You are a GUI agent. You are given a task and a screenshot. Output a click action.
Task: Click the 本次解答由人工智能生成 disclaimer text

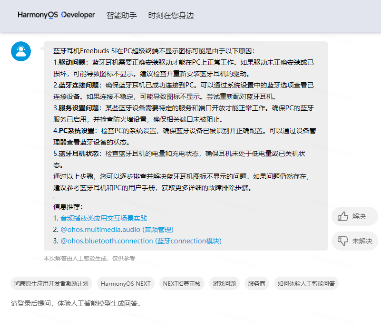click(x=89, y=258)
